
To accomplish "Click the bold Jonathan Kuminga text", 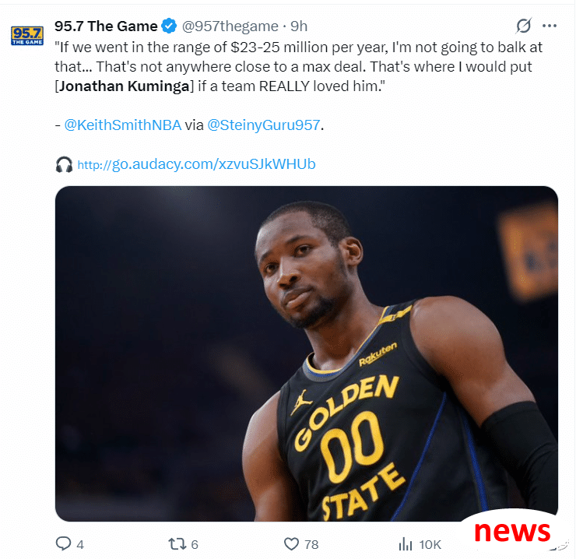I will click(x=125, y=86).
